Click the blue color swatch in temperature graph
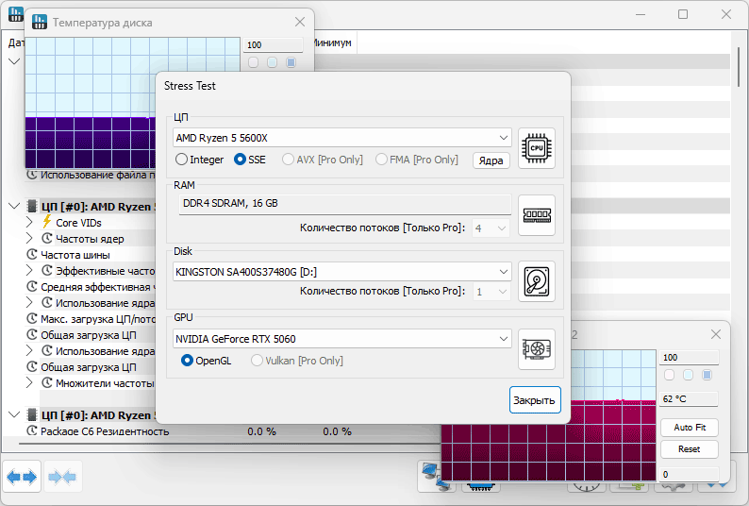Viewport: 749px width, 506px height. [291, 62]
